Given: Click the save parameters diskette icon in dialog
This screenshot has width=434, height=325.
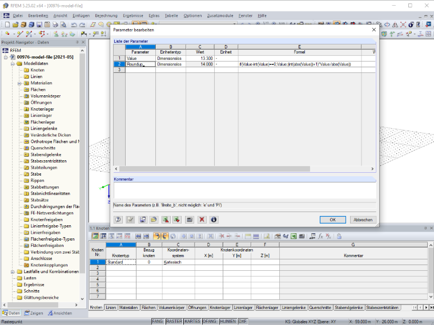Looking at the screenshot, I should pyautogui.click(x=143, y=220).
